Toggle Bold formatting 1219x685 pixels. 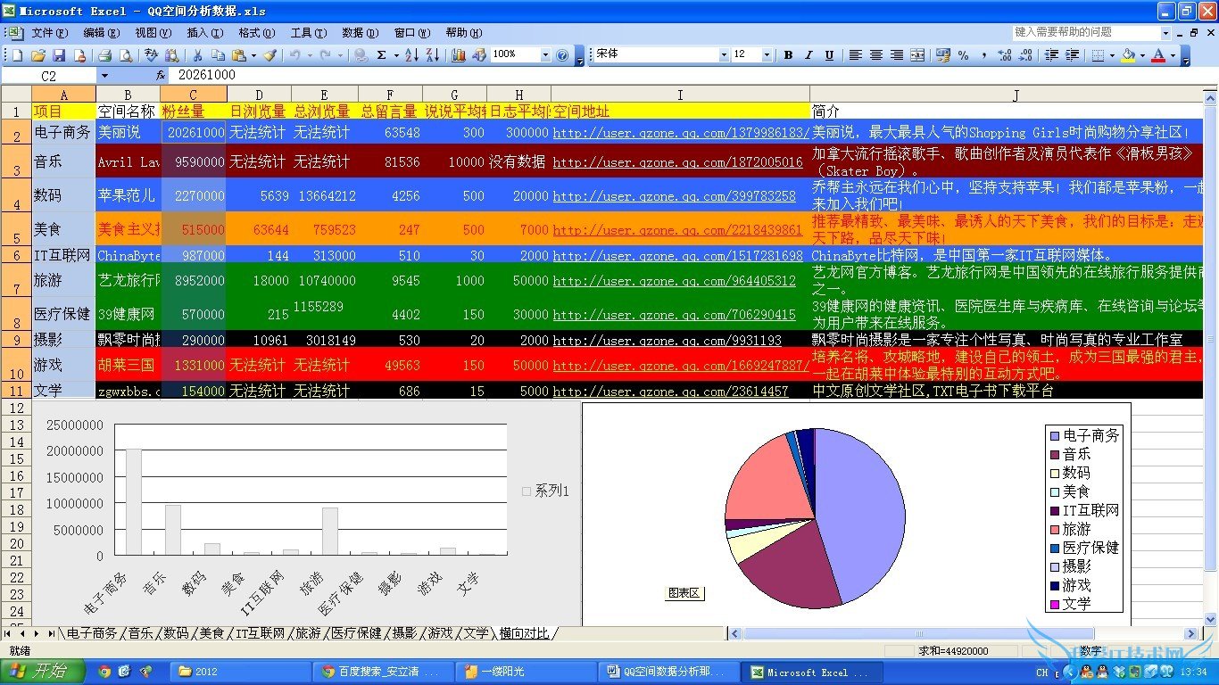click(x=788, y=55)
